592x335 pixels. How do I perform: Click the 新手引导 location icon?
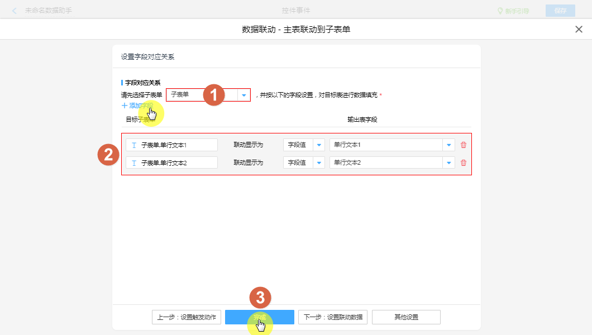(x=500, y=11)
